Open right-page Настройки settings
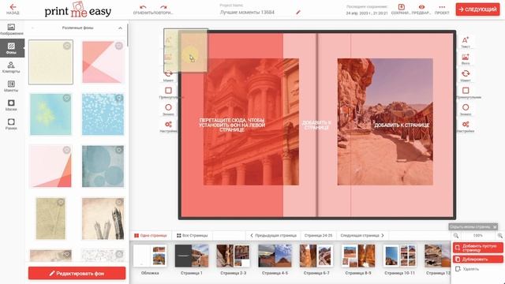The width and height of the screenshot is (505, 284). pos(466,127)
